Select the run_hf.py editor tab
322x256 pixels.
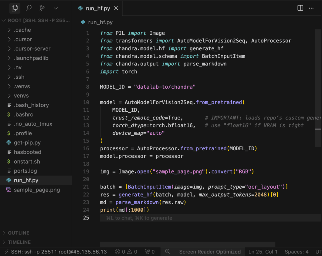click(x=97, y=8)
